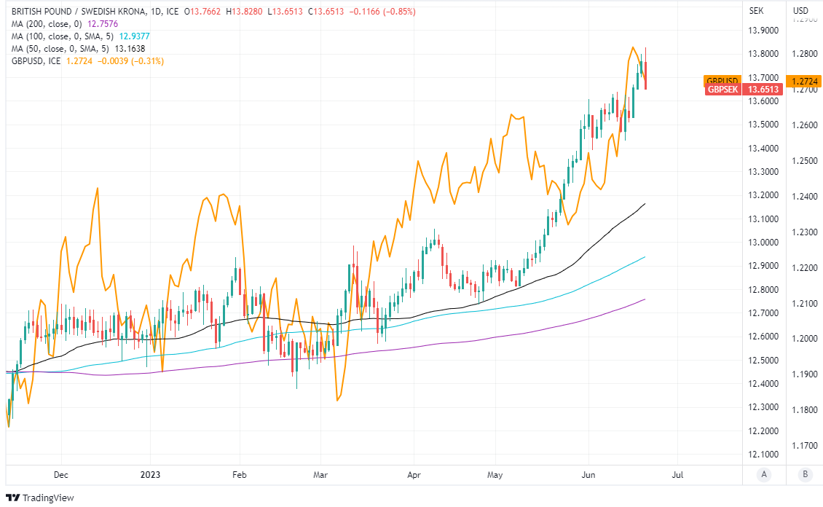Click the Jun label on time axis

(x=588, y=474)
